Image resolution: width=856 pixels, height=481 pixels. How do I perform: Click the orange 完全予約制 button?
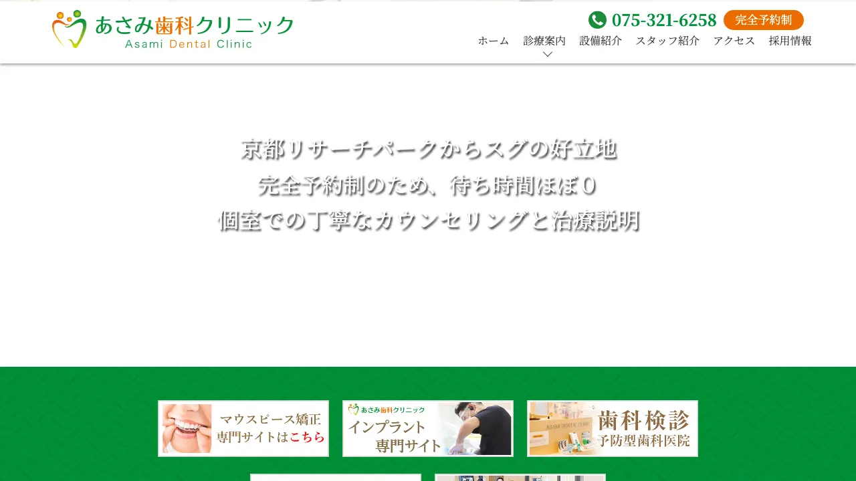point(763,20)
